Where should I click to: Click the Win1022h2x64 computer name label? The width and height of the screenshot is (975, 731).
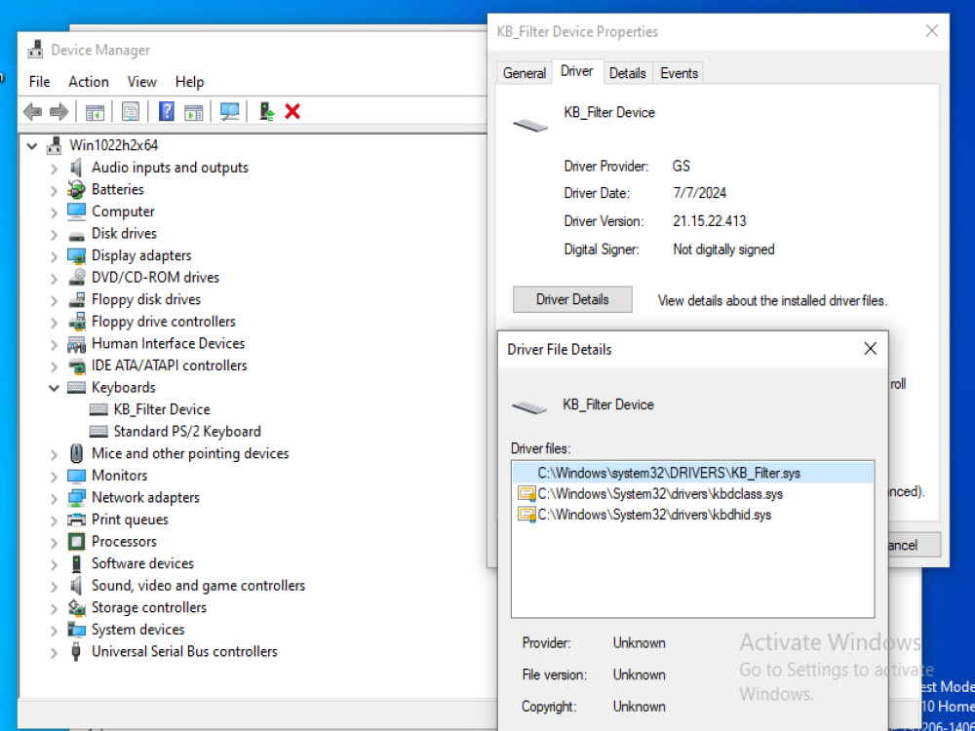(x=114, y=145)
